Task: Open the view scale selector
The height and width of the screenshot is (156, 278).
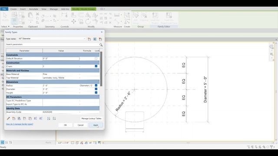Action: coord(63,143)
